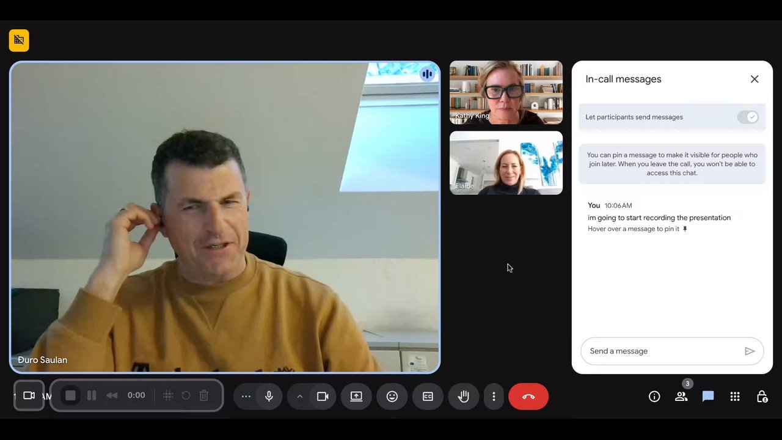The width and height of the screenshot is (782, 440).
Task: Click the Present now screen share button
Action: 356,396
